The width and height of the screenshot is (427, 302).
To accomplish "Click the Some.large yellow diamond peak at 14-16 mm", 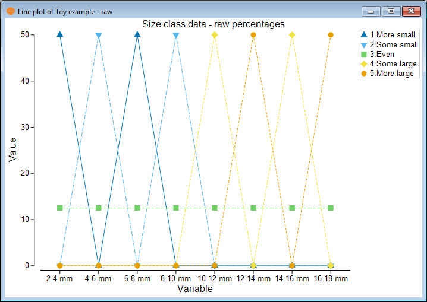I will 292,35.
